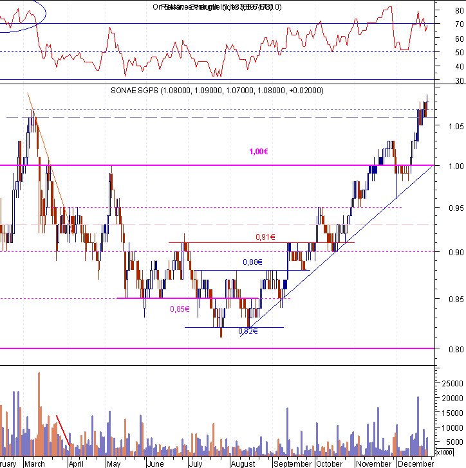
Task: Click the 10000 volume axis value
Action: 452,428
